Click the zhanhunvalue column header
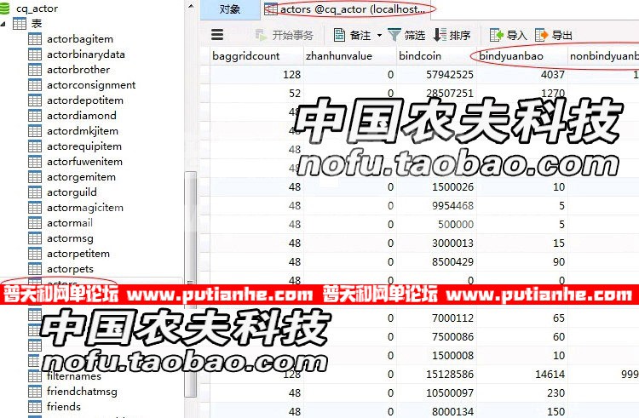639x418 pixels. pyautogui.click(x=350, y=56)
